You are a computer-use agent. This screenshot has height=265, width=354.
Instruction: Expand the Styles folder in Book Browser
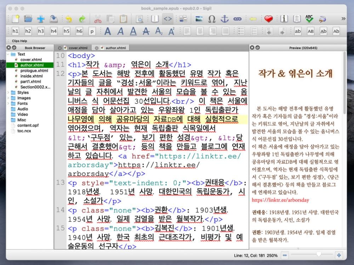pyautogui.click(x=8, y=93)
